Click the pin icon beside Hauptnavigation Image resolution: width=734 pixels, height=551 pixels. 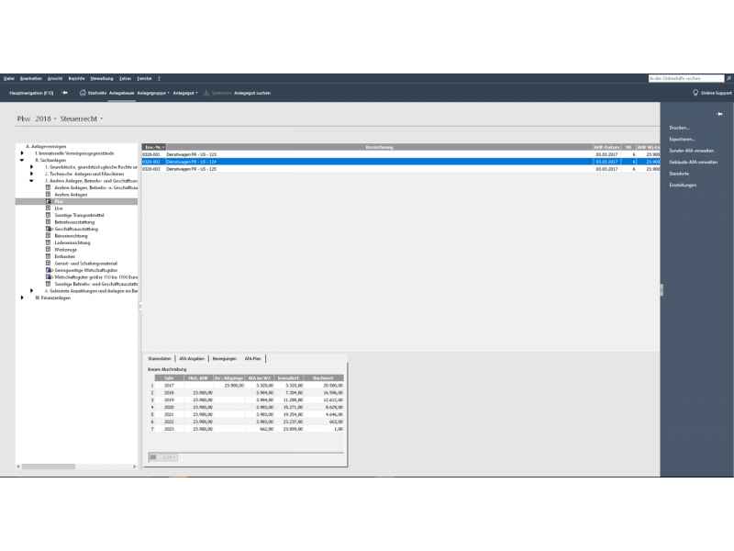click(64, 93)
